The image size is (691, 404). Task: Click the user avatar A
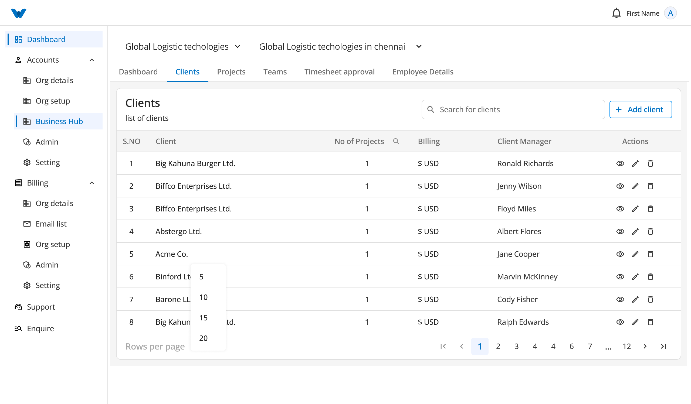point(670,13)
